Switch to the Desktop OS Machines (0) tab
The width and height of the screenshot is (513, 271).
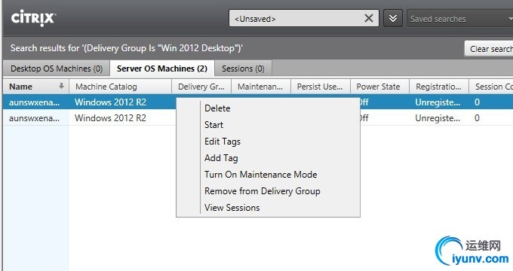pyautogui.click(x=57, y=69)
